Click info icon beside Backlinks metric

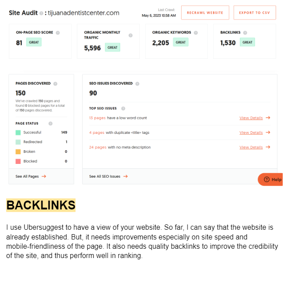coord(245,33)
